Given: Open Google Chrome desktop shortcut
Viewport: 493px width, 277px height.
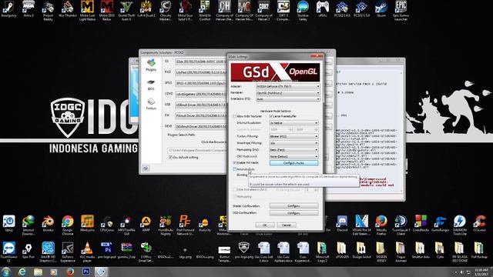Looking at the screenshot, I should 68,225.
